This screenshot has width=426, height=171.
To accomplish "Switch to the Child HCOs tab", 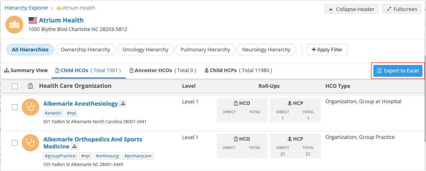I will (x=88, y=70).
